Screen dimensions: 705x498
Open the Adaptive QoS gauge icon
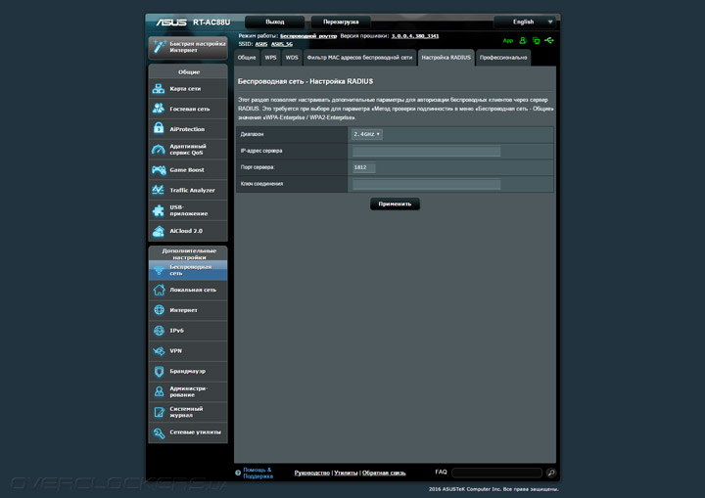tap(159, 150)
